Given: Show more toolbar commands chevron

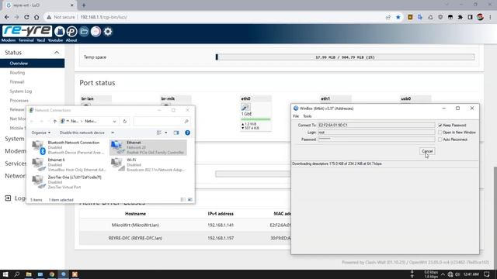Looking at the screenshot, I should click(113, 133).
